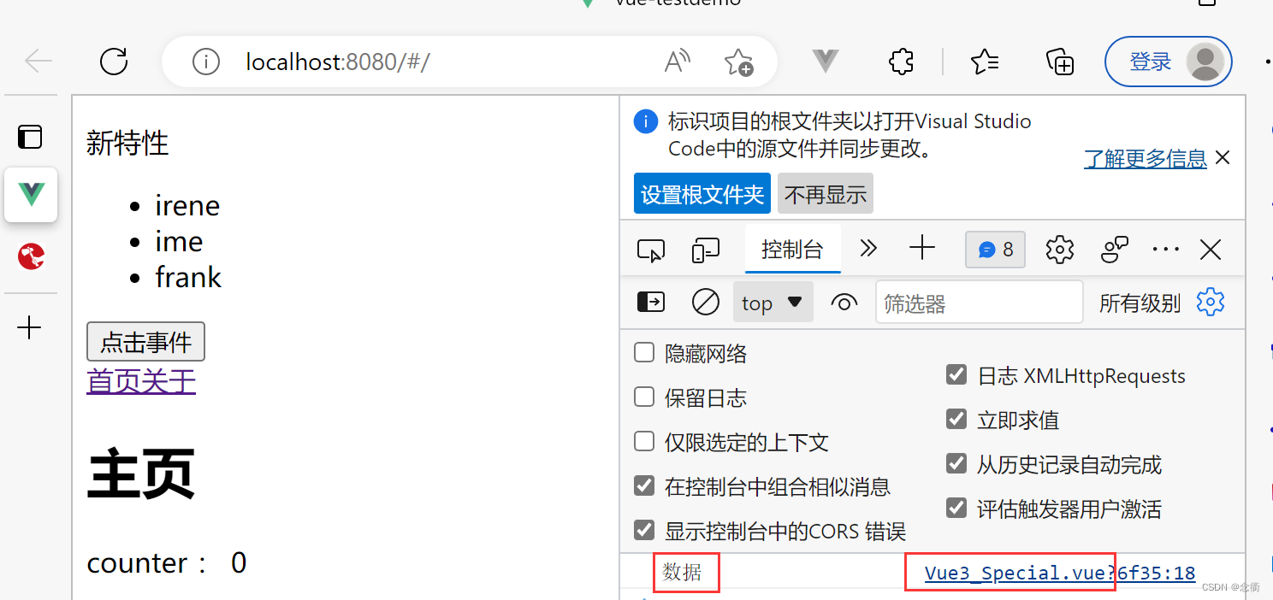
Task: Expand more tabs chevron in DevTools
Action: click(x=868, y=249)
